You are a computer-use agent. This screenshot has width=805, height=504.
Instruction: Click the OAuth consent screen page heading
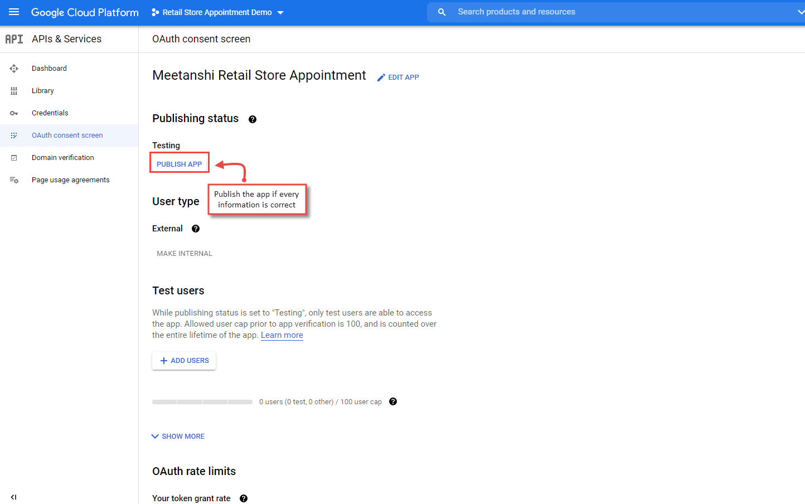[201, 39]
